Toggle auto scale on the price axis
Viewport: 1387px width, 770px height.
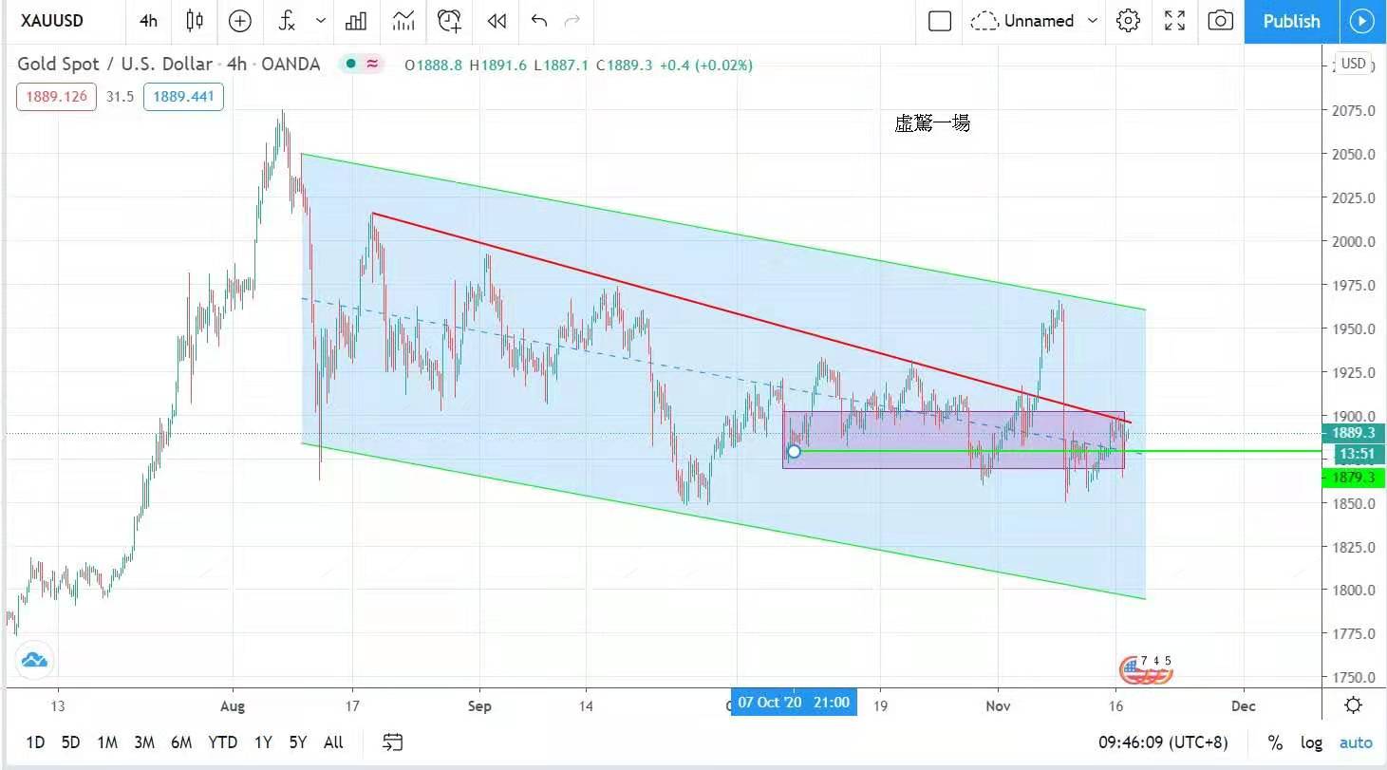pyautogui.click(x=1356, y=742)
